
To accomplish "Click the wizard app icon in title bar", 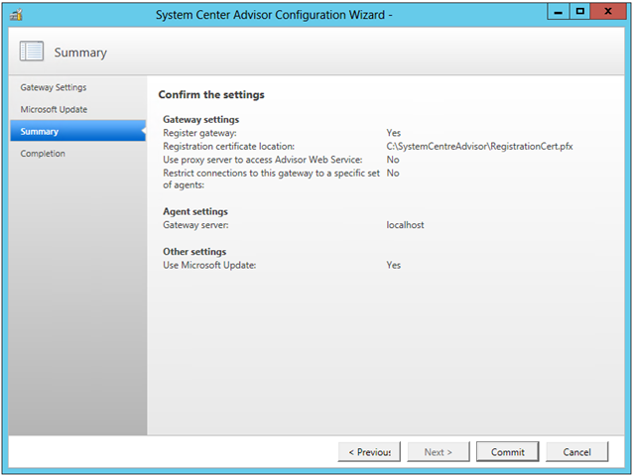I will 16,15.
